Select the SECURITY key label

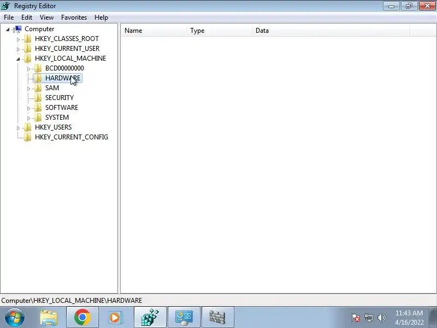(60, 98)
